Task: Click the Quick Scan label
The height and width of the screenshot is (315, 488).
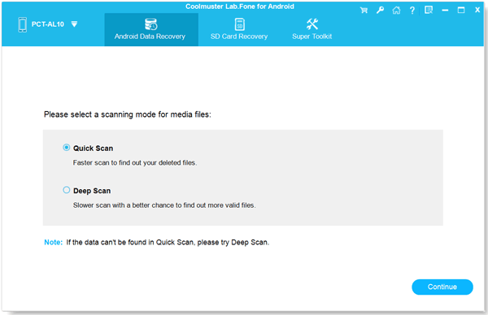Action: (x=93, y=149)
